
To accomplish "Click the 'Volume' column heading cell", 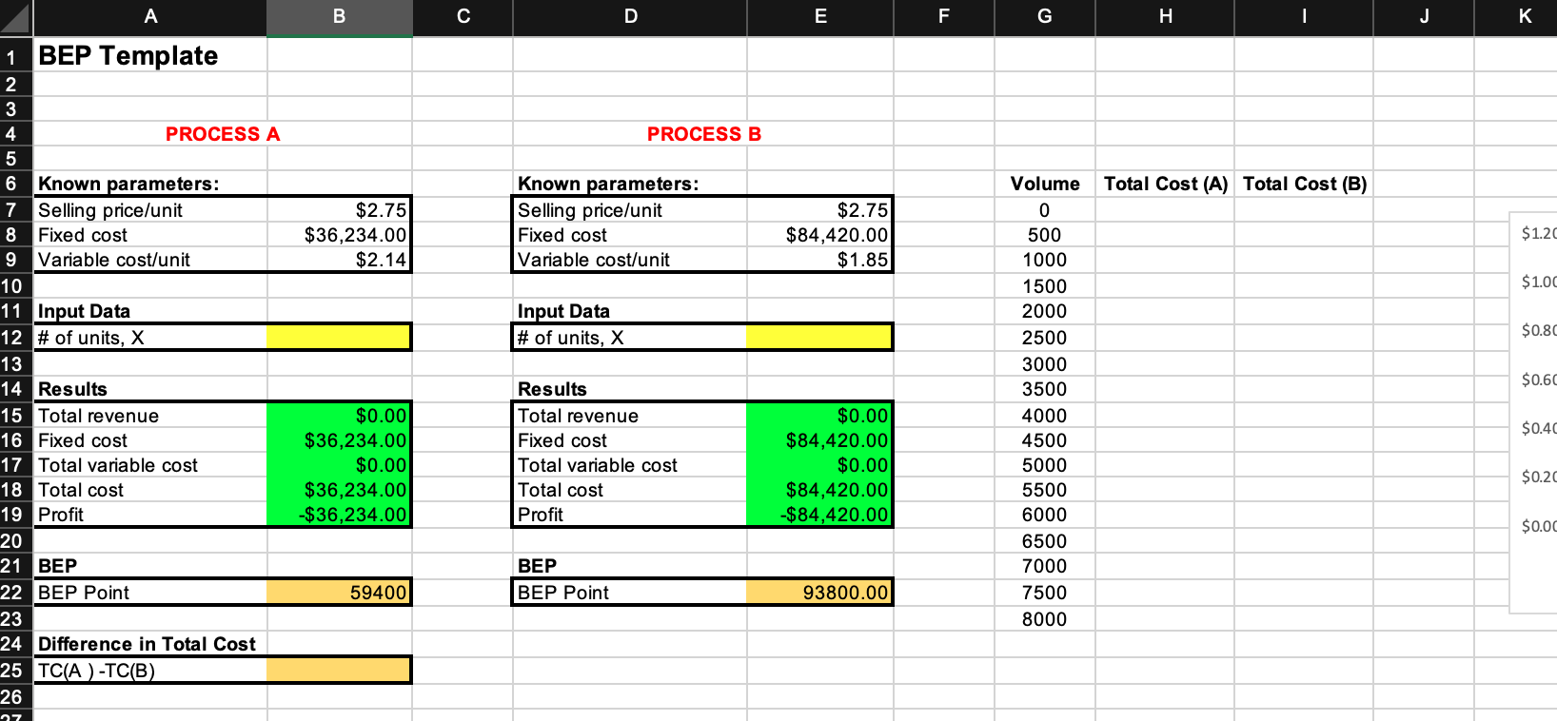I will [x=1045, y=184].
